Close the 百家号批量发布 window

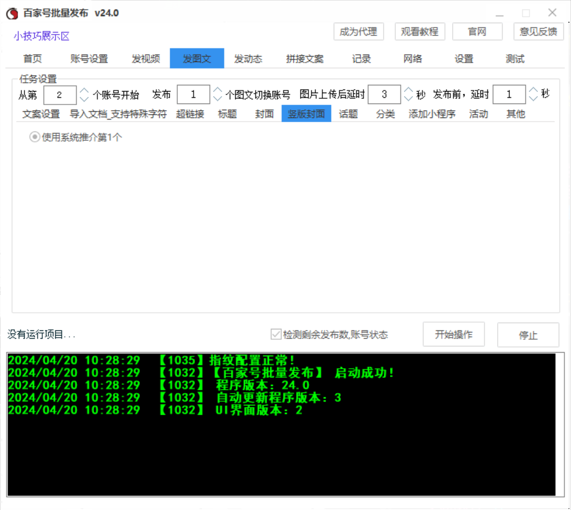pos(552,13)
